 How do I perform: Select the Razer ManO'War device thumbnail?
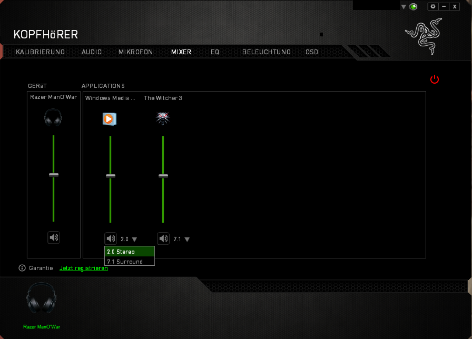click(x=41, y=298)
